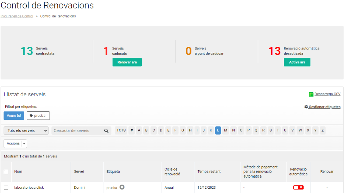Toggle automatic renewal for laboratoriocc.click
This screenshot has width=344, height=193.
(x=298, y=187)
